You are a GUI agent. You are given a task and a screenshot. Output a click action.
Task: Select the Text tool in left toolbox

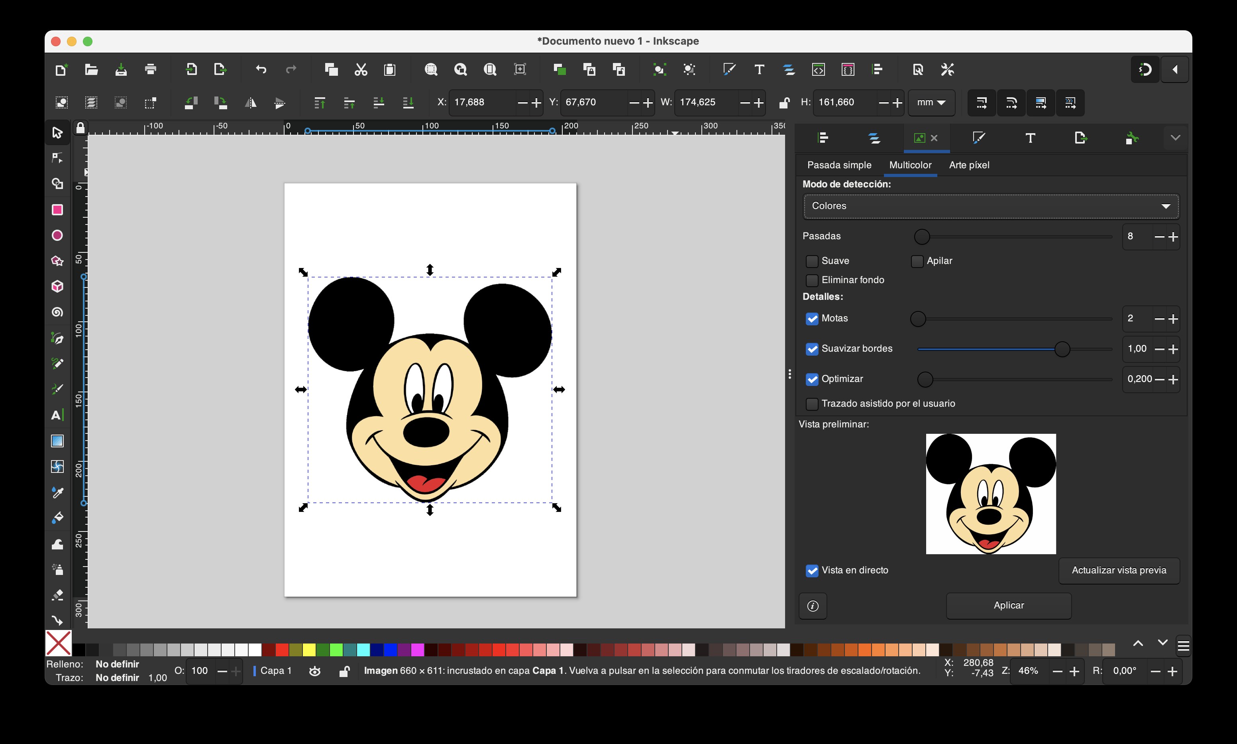[x=57, y=415]
